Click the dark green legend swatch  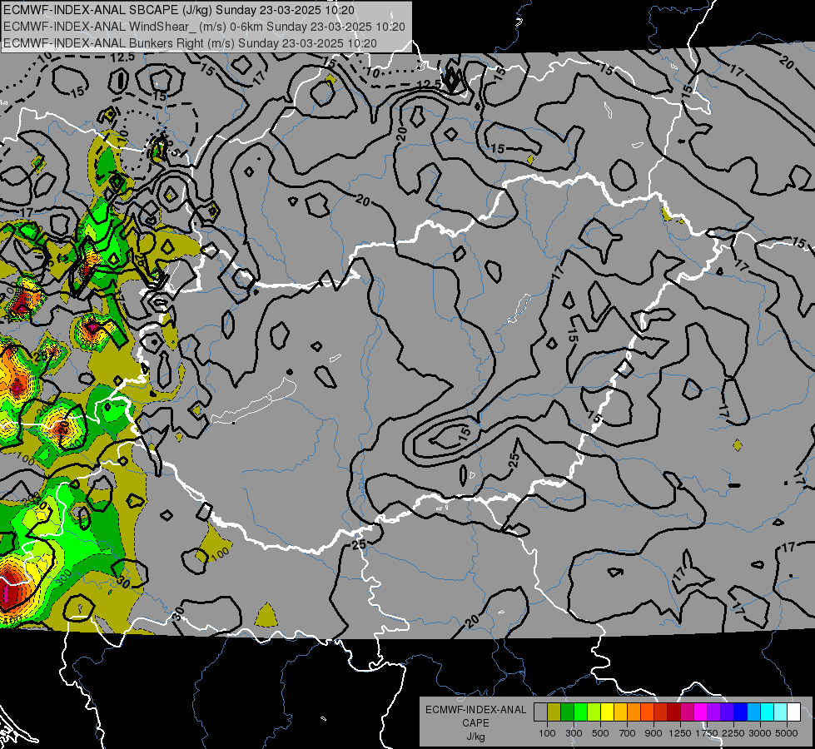coord(567,712)
